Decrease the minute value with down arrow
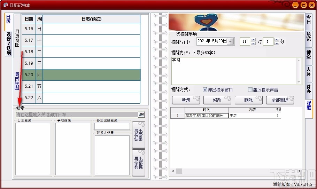 pyautogui.click(x=277, y=43)
